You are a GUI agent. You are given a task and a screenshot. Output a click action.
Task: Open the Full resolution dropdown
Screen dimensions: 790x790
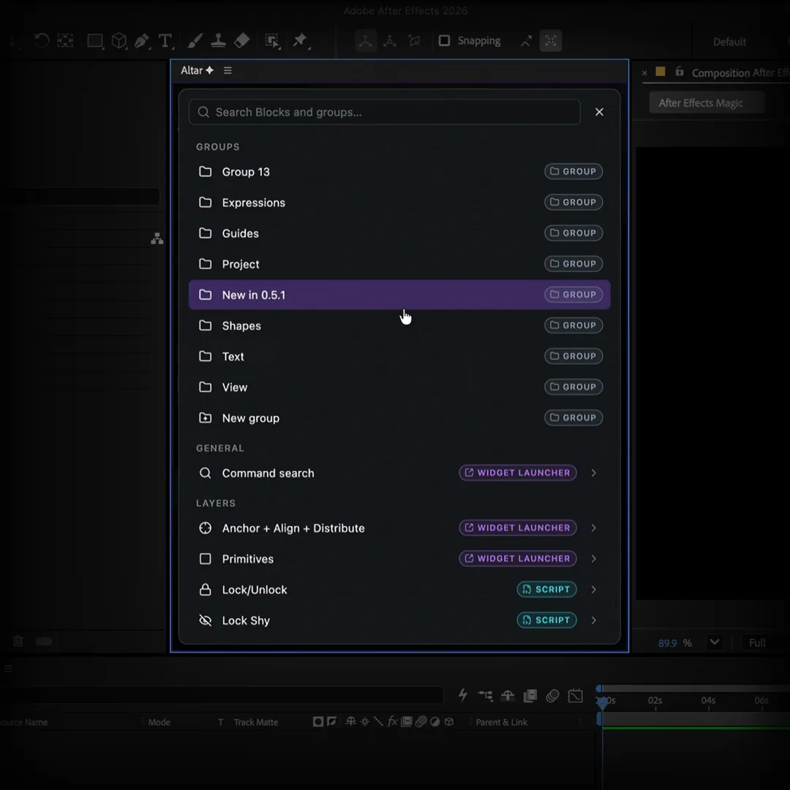coord(757,643)
